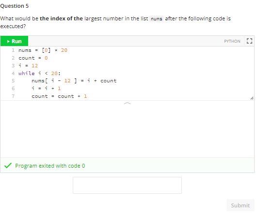This screenshot has height=219, width=274.
Task: Click line number 4 in gutter
Action: [13, 73]
